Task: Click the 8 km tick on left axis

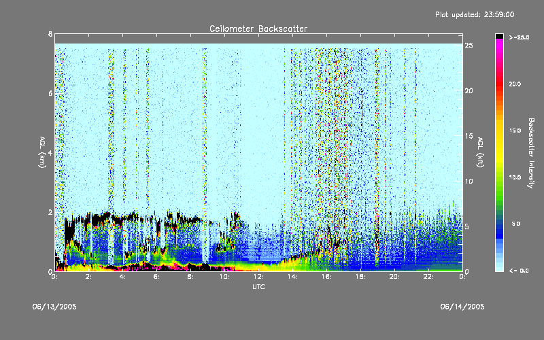Action: pyautogui.click(x=50, y=34)
